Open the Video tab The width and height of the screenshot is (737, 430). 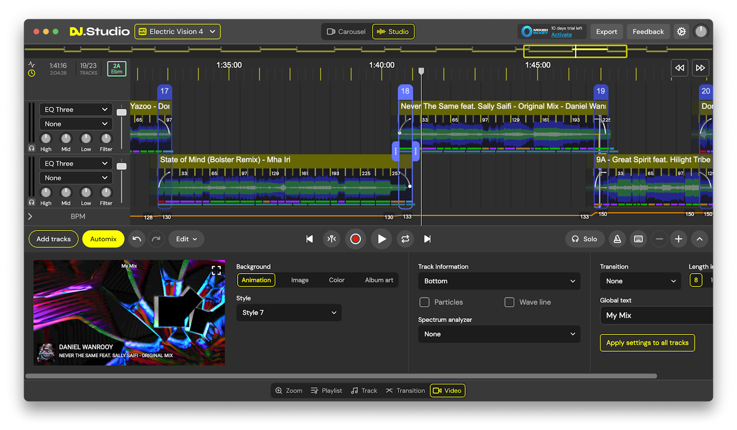point(448,390)
